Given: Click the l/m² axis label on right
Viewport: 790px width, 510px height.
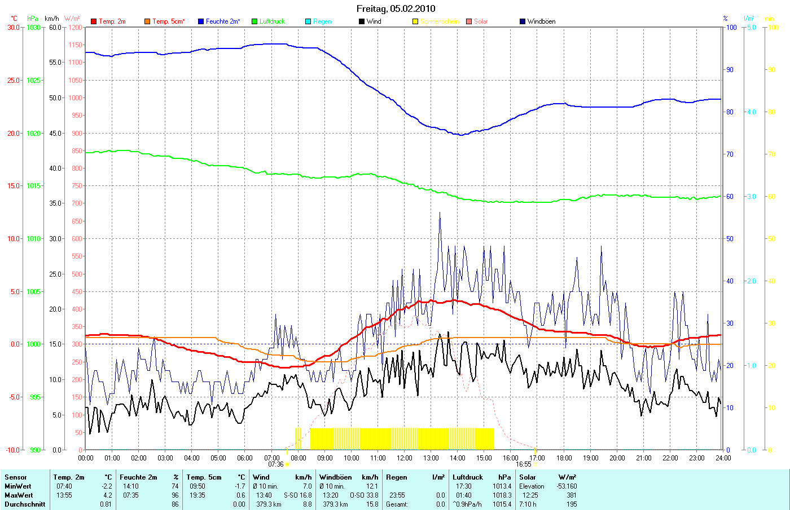Looking at the screenshot, I should point(749,19).
